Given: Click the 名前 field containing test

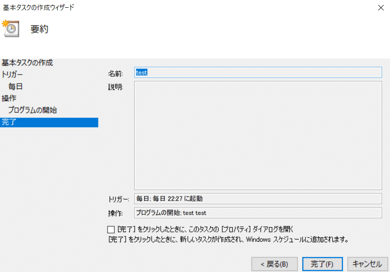Looking at the screenshot, I should tap(258, 73).
